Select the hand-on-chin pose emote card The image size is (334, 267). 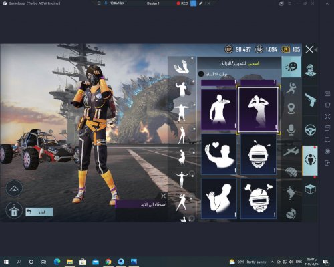(219, 109)
